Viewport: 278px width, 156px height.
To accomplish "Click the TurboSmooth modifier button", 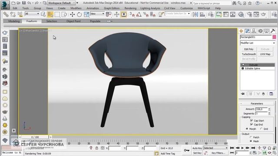I will coord(249,54).
